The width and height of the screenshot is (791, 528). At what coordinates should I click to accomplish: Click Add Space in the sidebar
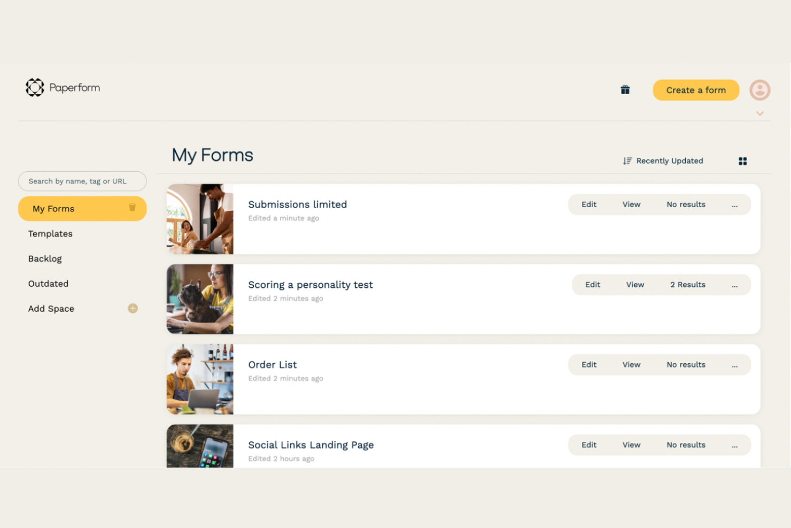click(x=51, y=309)
